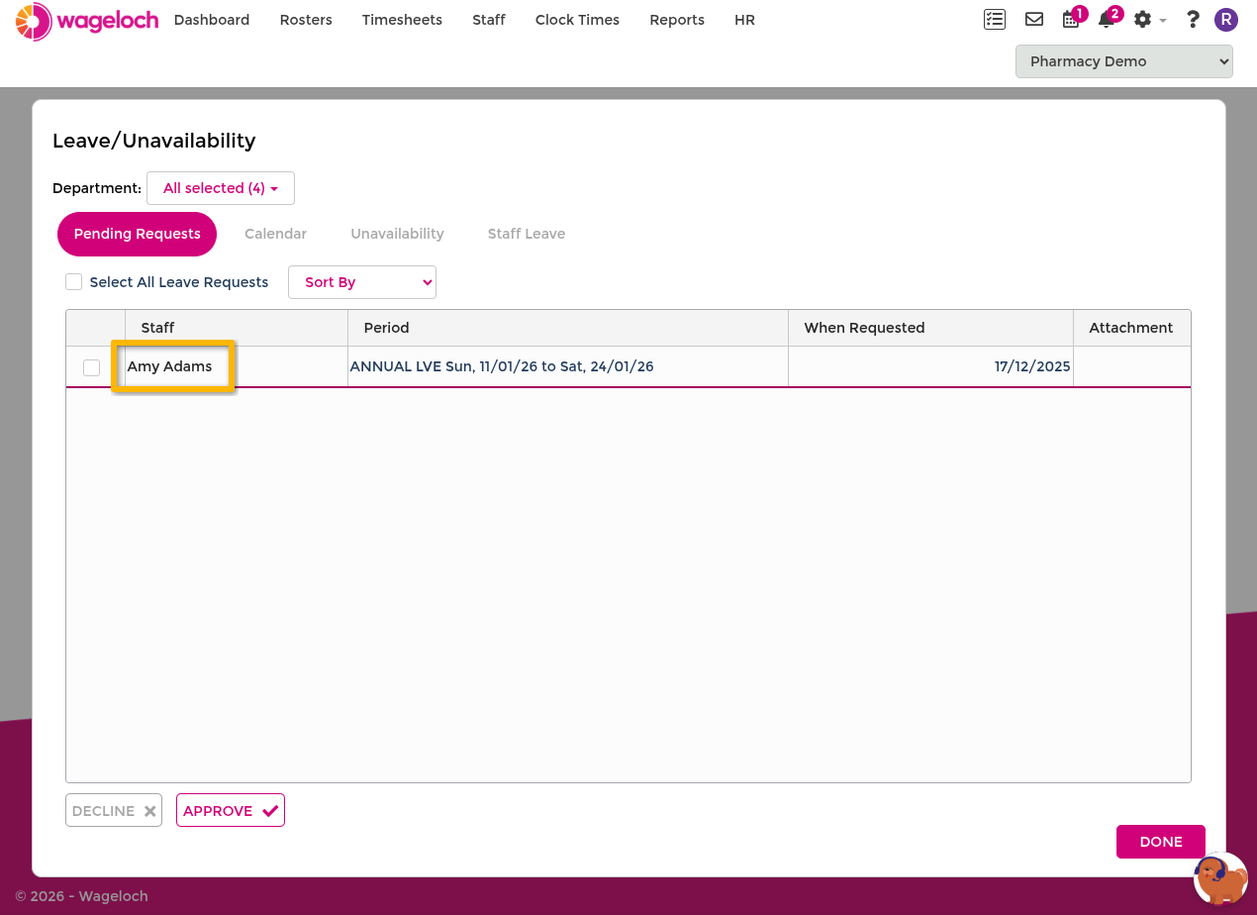Open the Clock Times menu
The height and width of the screenshot is (915, 1257).
(577, 20)
